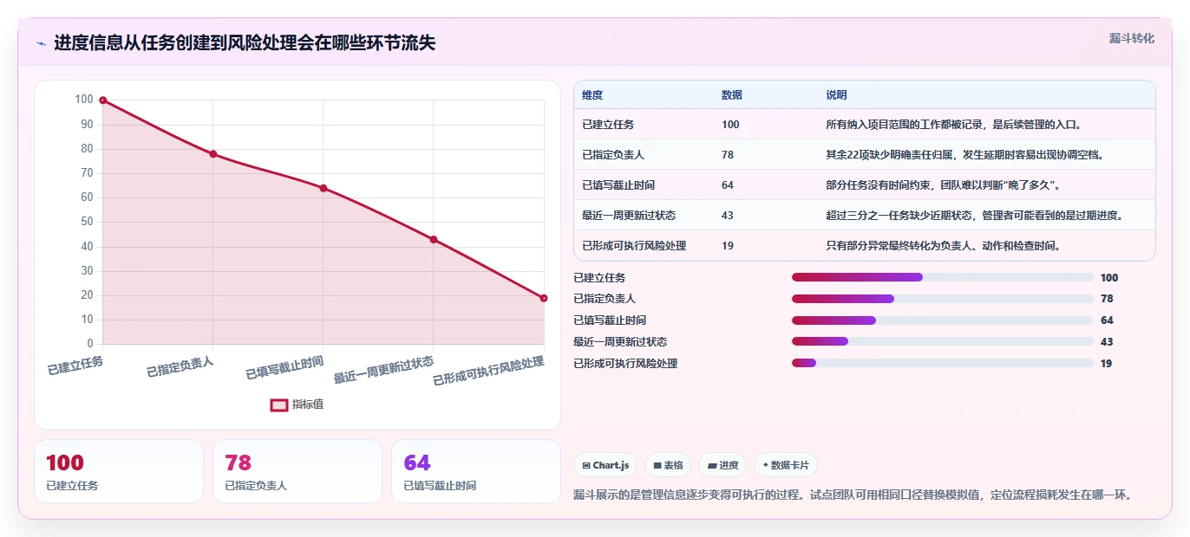This screenshot has width=1190, height=537.
Task: Click the 漏斗转化 label in header
Action: pyautogui.click(x=1131, y=38)
